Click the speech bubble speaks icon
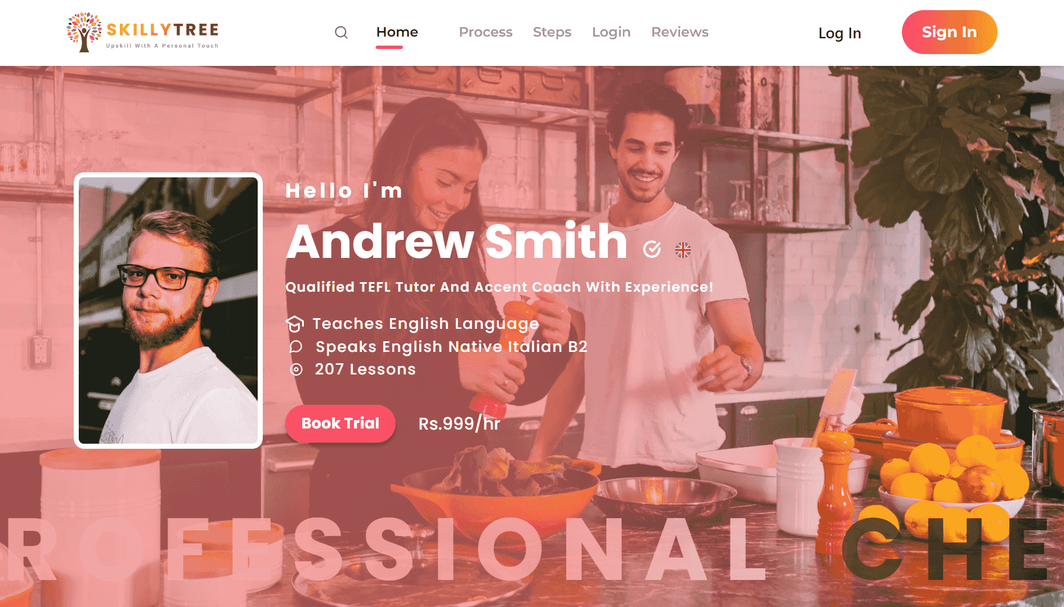Image resolution: width=1064 pixels, height=607 pixels. pos(295,347)
